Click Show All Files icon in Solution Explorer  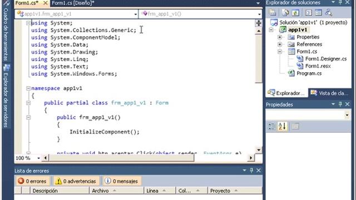(285, 12)
